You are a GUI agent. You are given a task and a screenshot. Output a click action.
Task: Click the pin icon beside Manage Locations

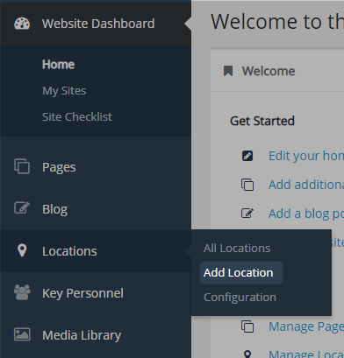pyautogui.click(x=247, y=354)
